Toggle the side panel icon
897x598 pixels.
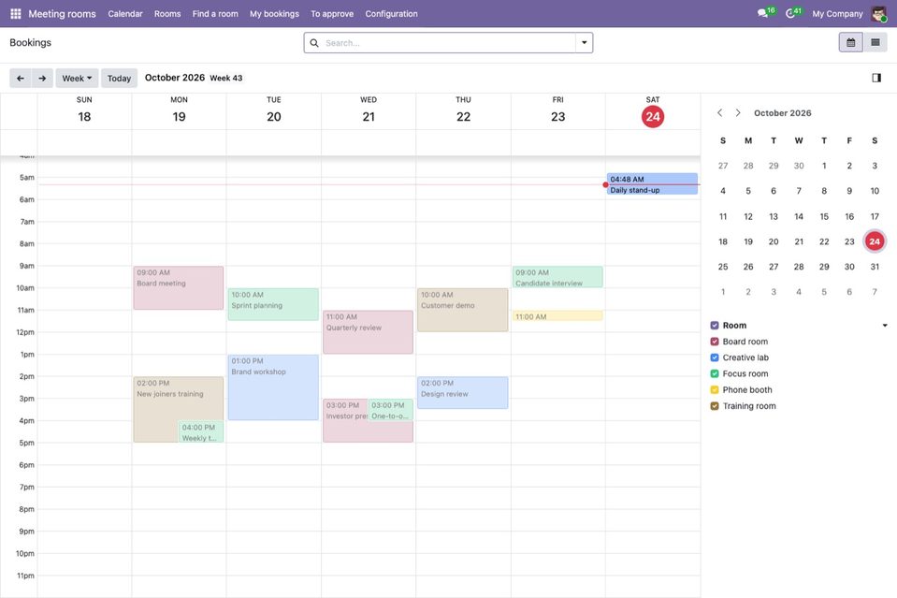876,78
